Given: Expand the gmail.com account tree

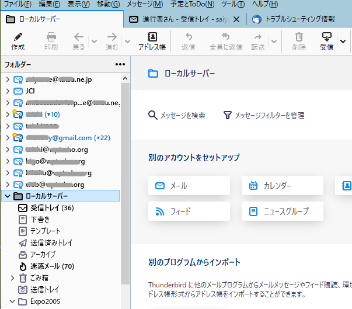Looking at the screenshot, I should (x=7, y=138).
